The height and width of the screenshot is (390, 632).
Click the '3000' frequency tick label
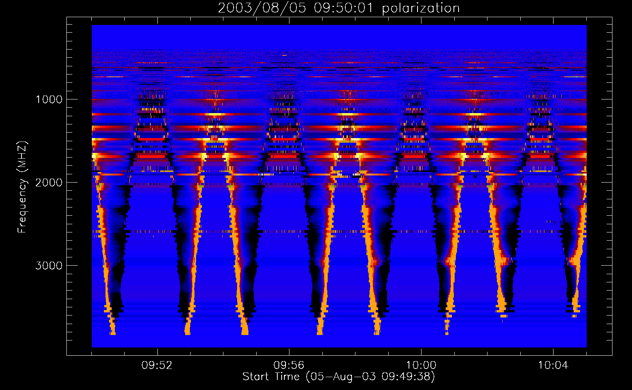pyautogui.click(x=49, y=266)
